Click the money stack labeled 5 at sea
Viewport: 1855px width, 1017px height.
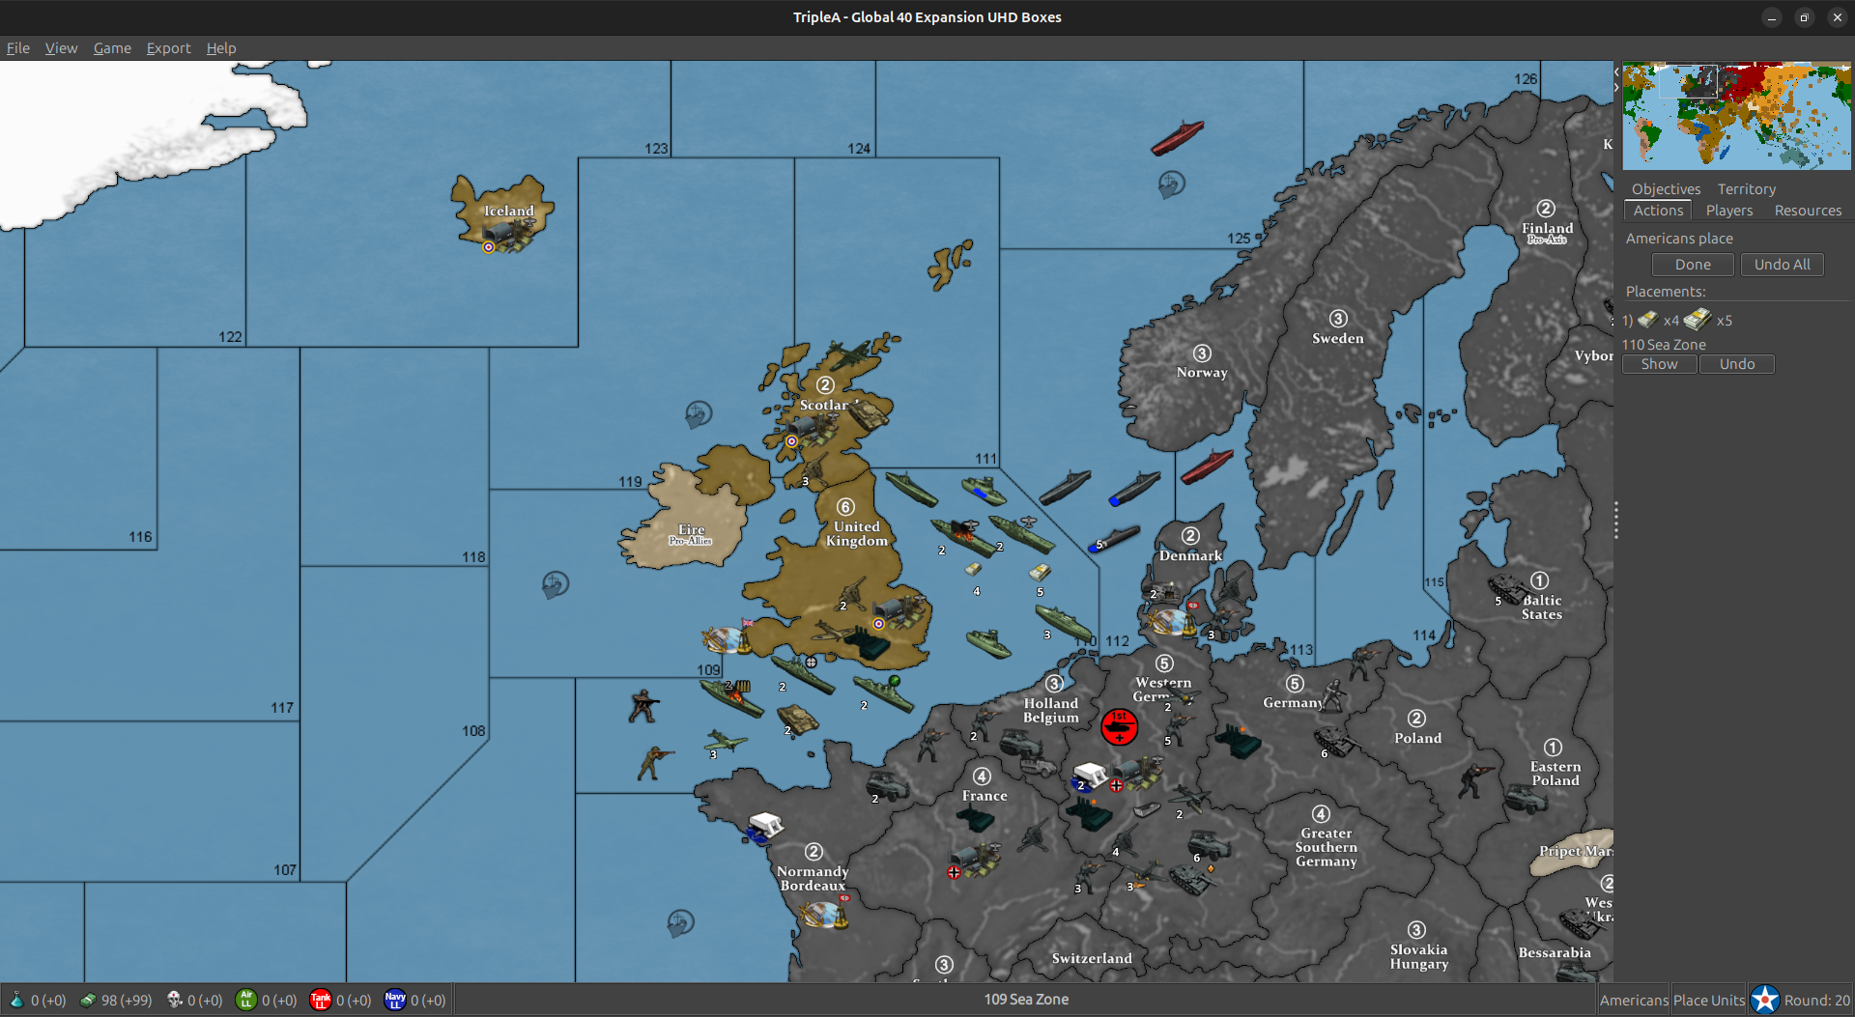[1040, 573]
